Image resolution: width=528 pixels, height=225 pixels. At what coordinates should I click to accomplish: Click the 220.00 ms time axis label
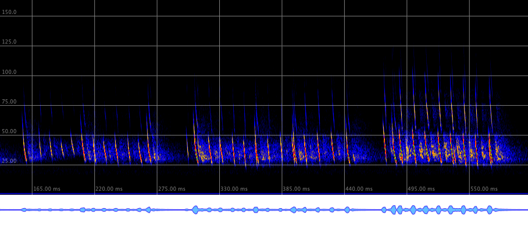tap(109, 189)
